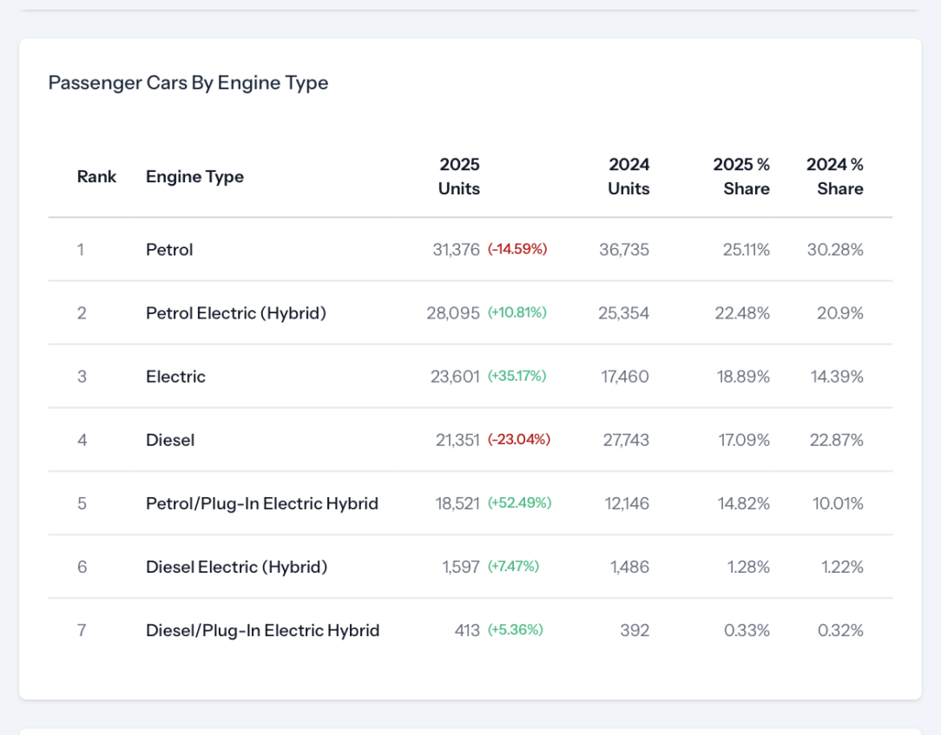Click the 2024 % Share column header

834,177
